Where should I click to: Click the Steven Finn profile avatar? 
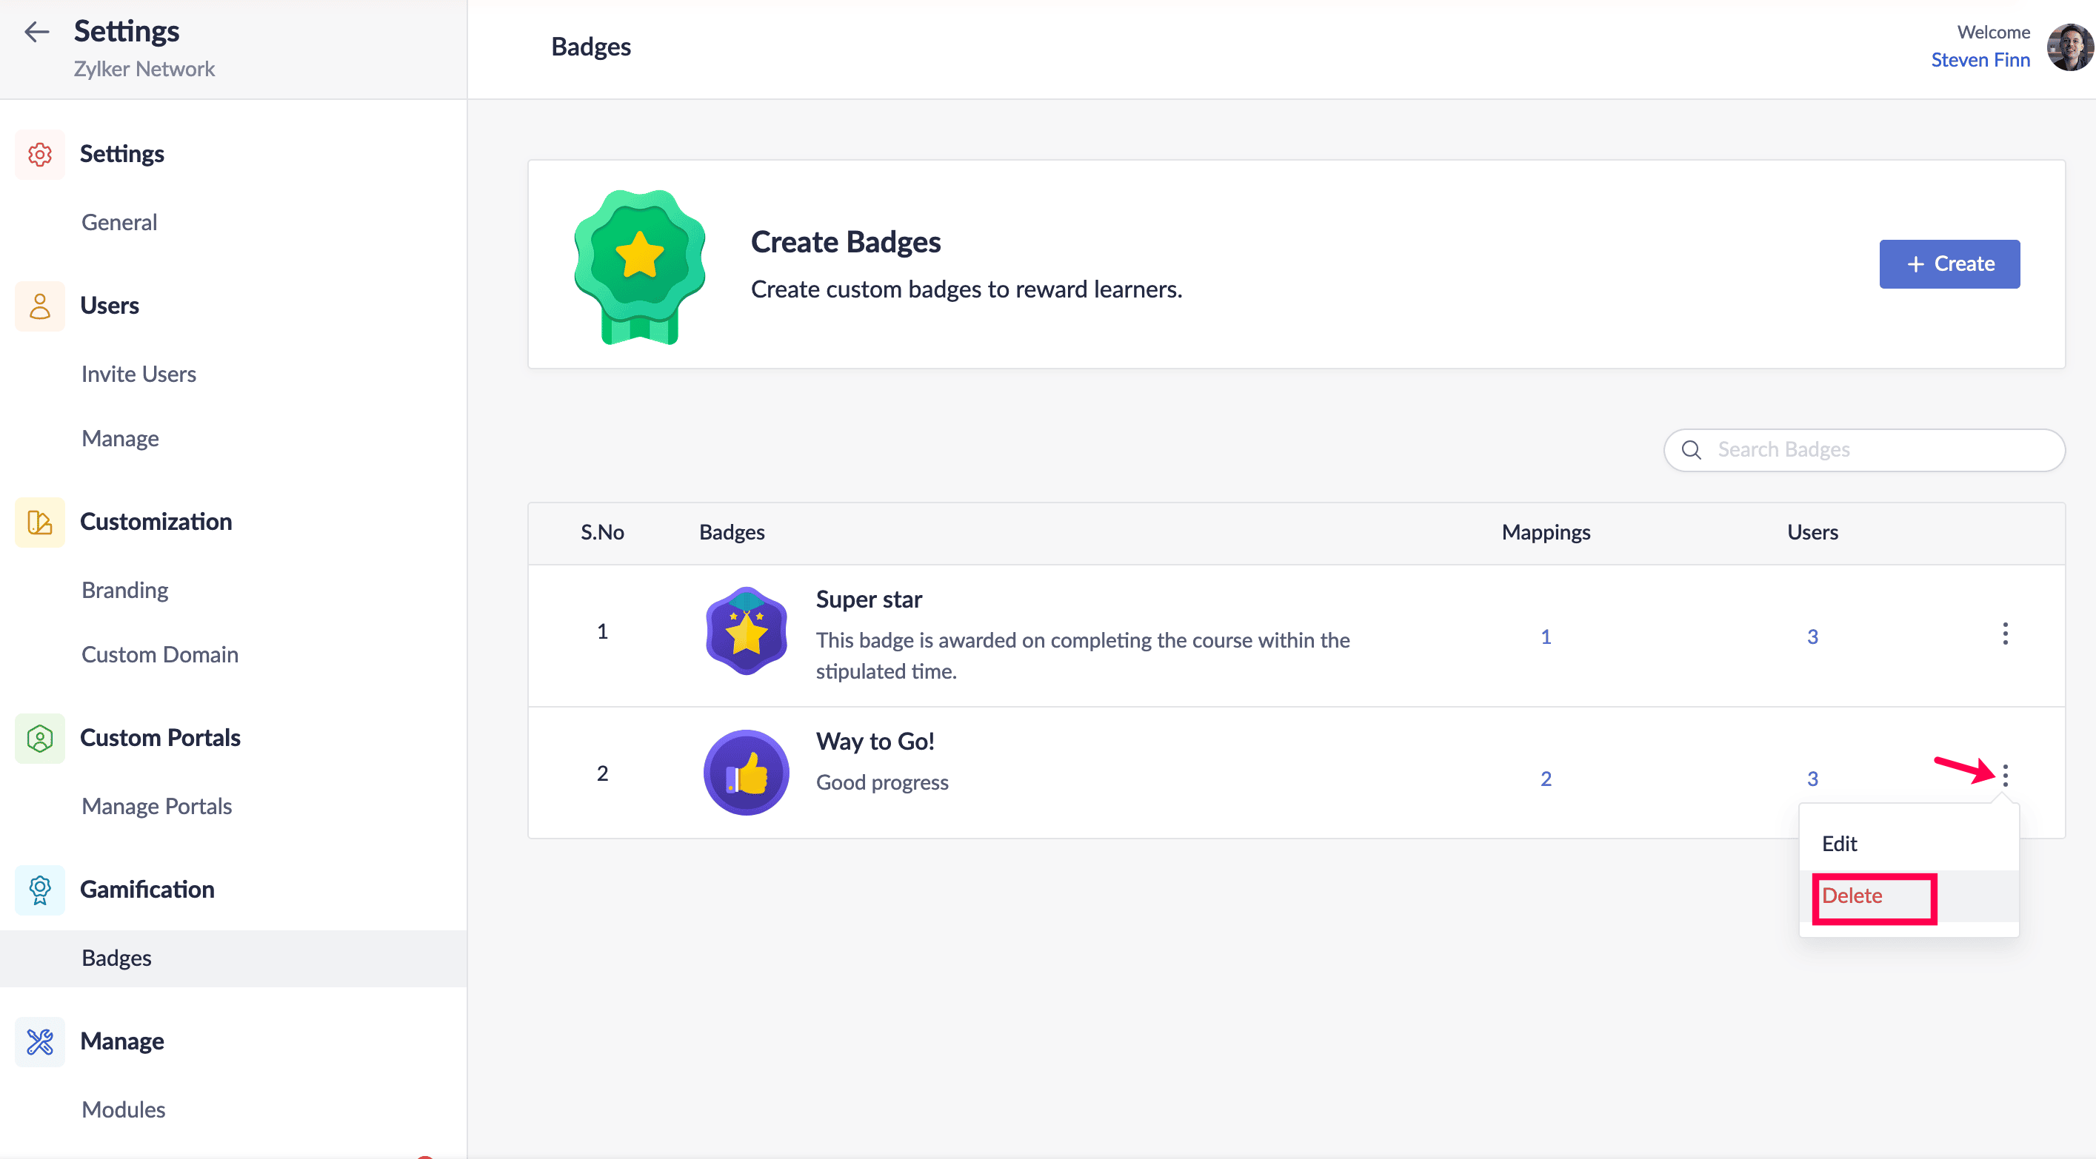click(x=2068, y=47)
